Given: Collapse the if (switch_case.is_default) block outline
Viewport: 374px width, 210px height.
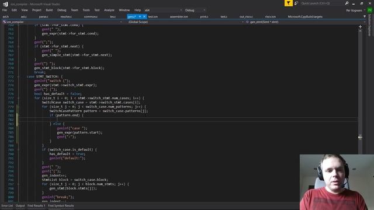Looking at the screenshot, I should point(18,150).
